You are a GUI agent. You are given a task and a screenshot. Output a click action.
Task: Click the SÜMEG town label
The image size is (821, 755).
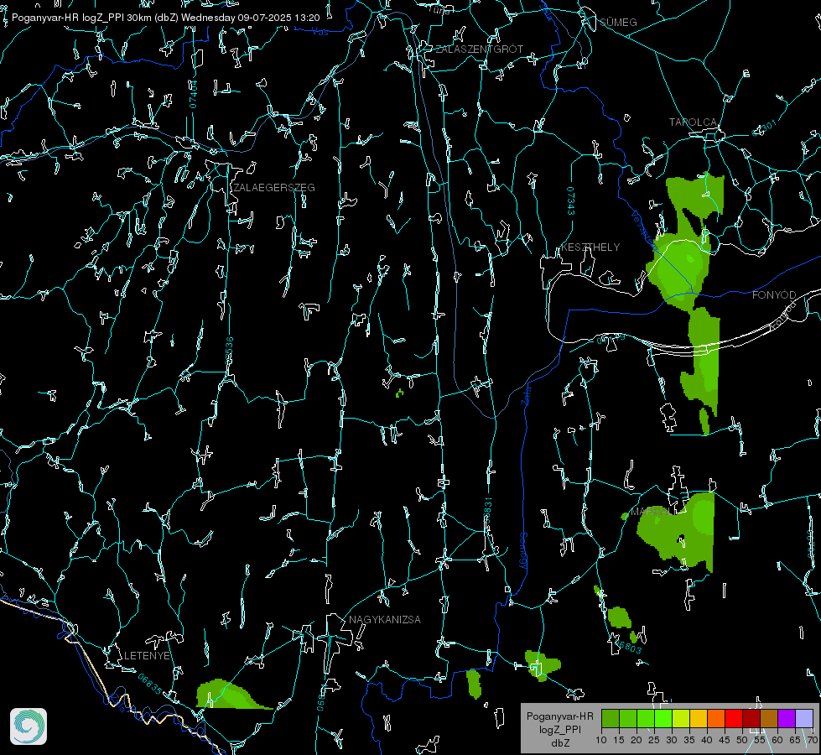(x=618, y=22)
